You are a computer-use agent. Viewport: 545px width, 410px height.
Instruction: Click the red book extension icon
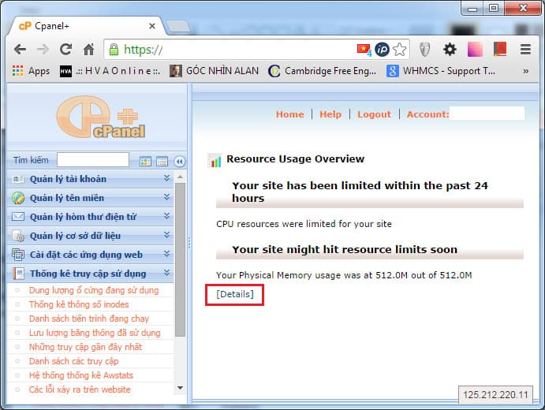click(x=500, y=49)
